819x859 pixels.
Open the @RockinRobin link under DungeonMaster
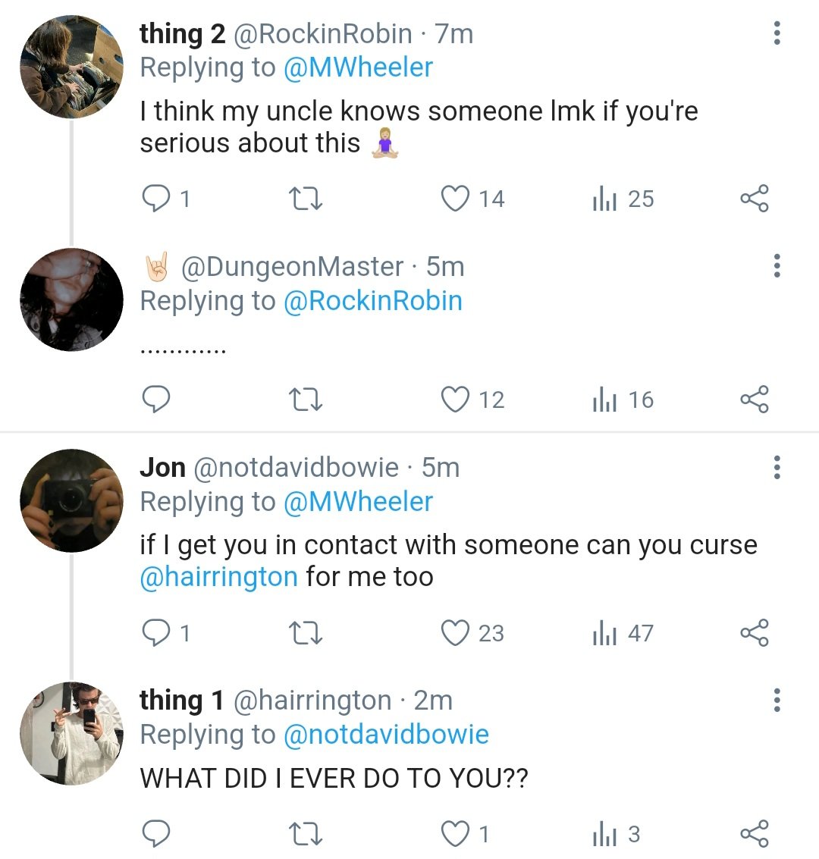coord(372,301)
